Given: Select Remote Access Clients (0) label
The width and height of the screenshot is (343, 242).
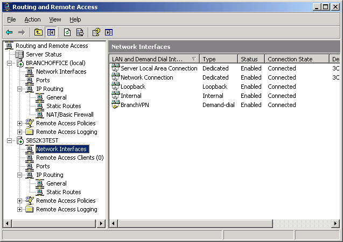Looking at the screenshot, I should (x=70, y=158).
